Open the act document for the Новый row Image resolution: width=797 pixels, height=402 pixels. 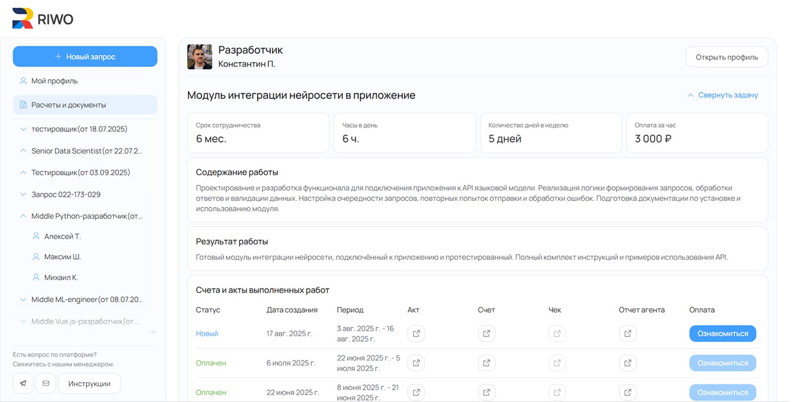(416, 334)
